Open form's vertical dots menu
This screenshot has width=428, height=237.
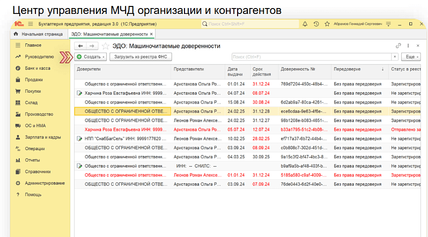408,46
